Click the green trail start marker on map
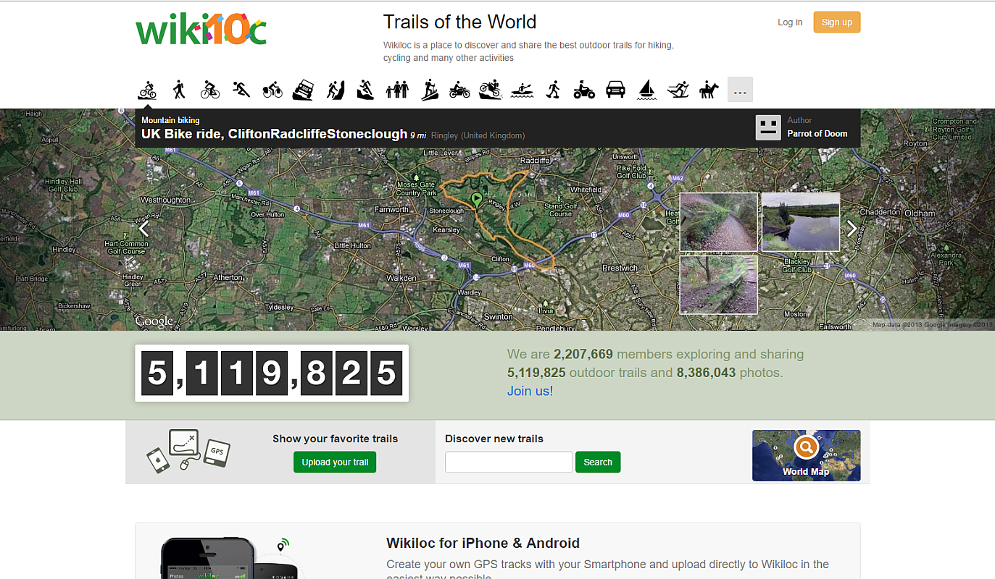The image size is (995, 579). pos(477,198)
